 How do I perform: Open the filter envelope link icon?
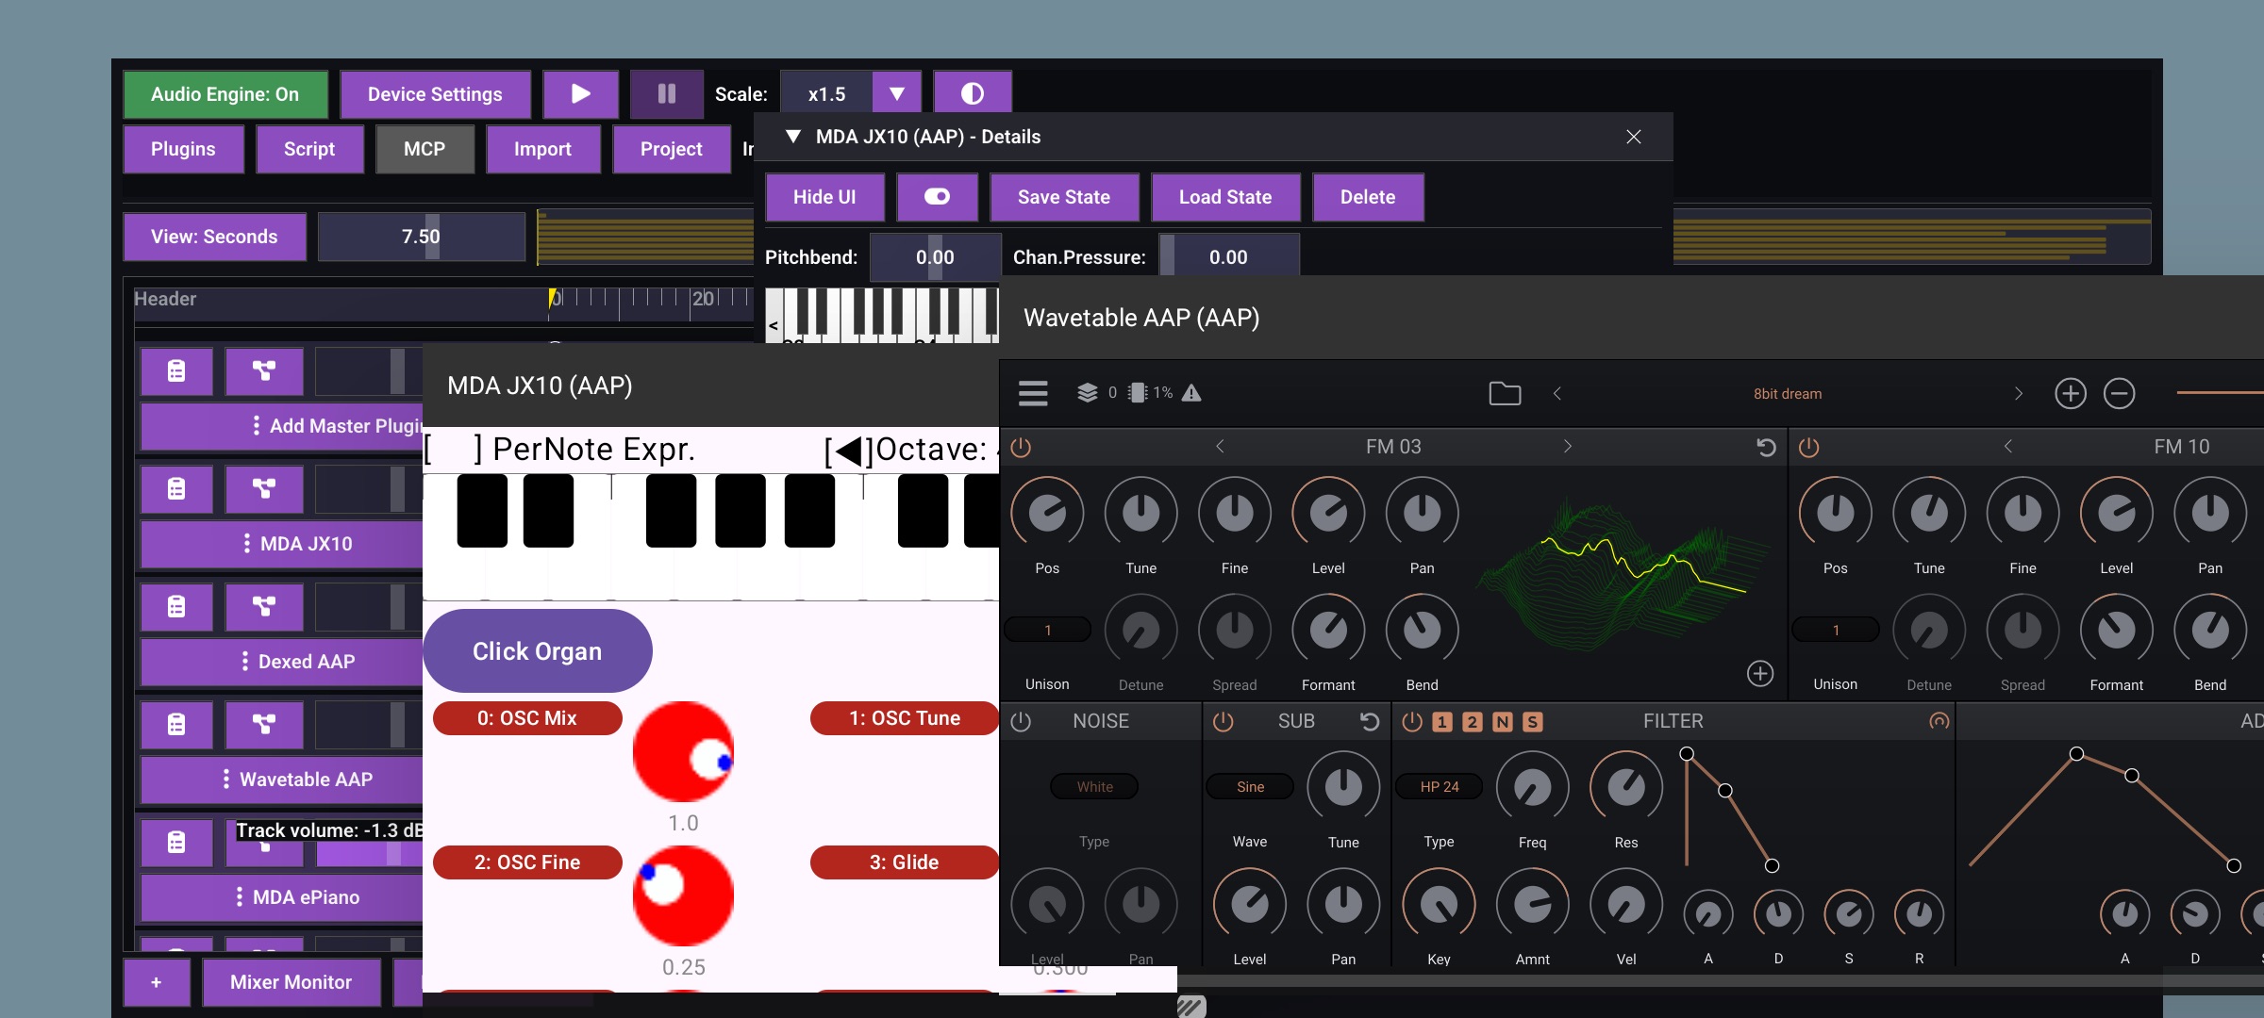1939,721
